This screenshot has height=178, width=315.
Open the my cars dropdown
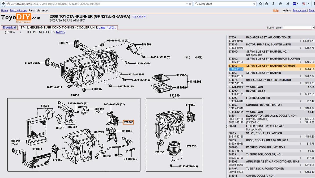tap(139, 16)
